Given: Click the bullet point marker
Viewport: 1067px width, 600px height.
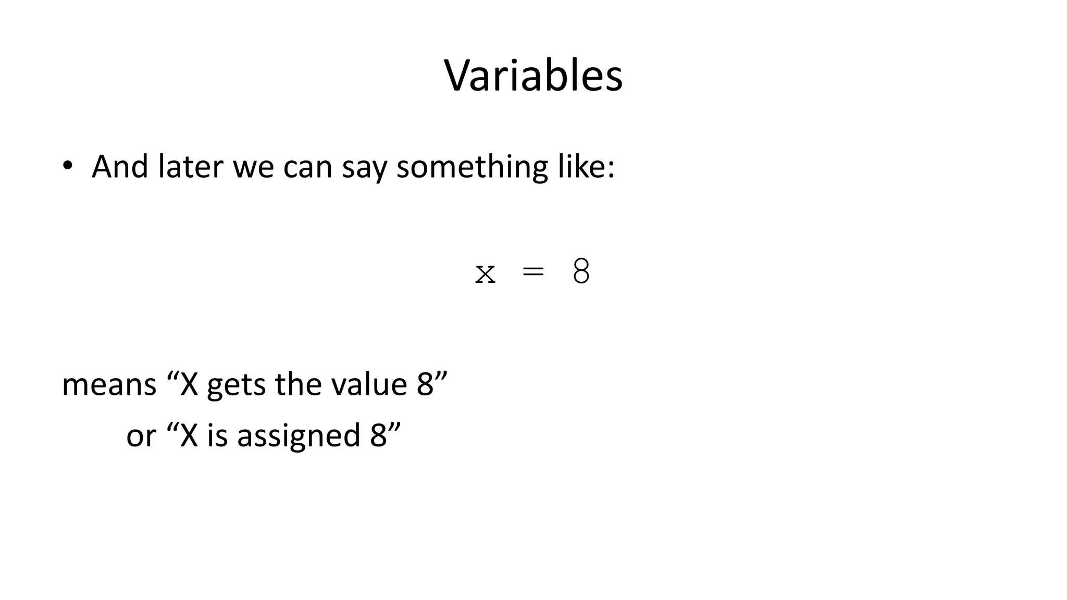Looking at the screenshot, I should click(x=67, y=166).
